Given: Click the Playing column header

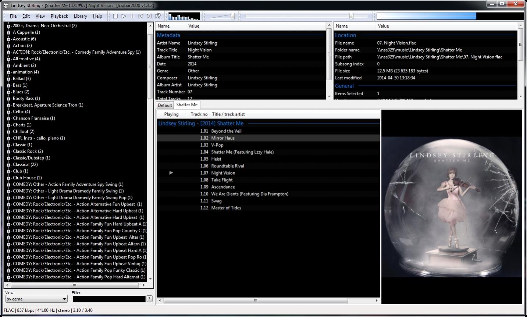Looking at the screenshot, I should pyautogui.click(x=171, y=114).
